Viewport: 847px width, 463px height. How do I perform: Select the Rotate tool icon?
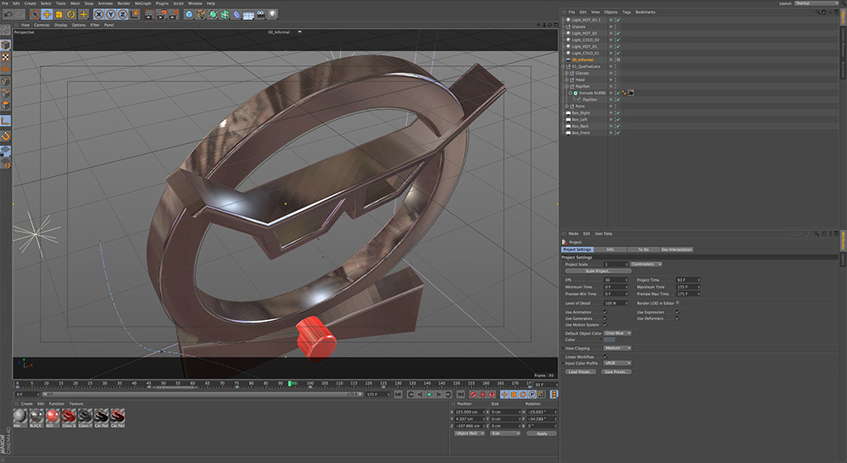[x=71, y=14]
